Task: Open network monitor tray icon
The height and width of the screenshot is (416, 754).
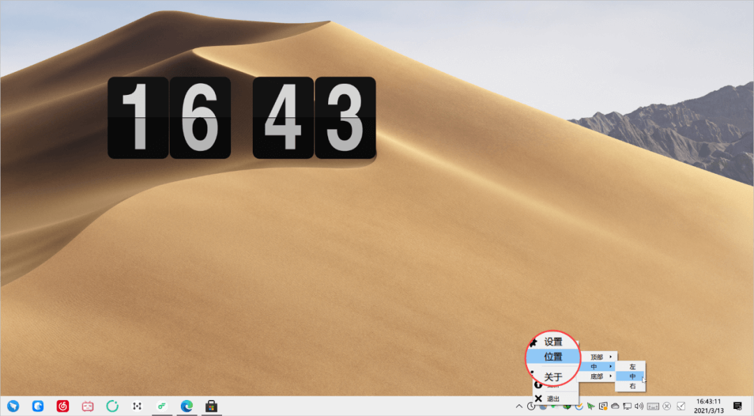Action: coord(627,406)
